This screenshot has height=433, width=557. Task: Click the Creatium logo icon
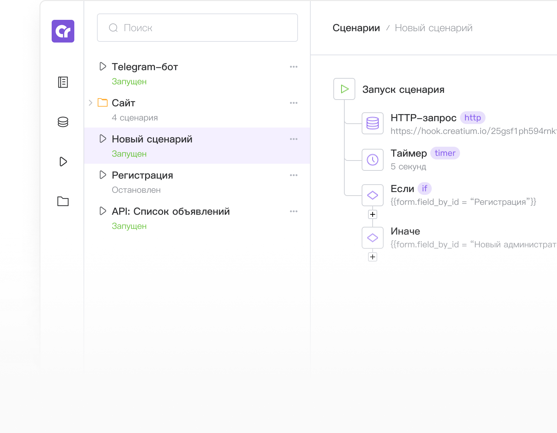[x=63, y=31]
